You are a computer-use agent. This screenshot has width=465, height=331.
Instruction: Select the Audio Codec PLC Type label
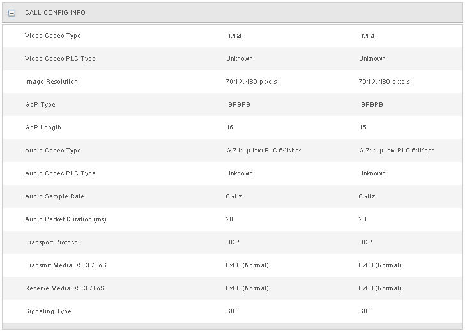click(x=60, y=173)
